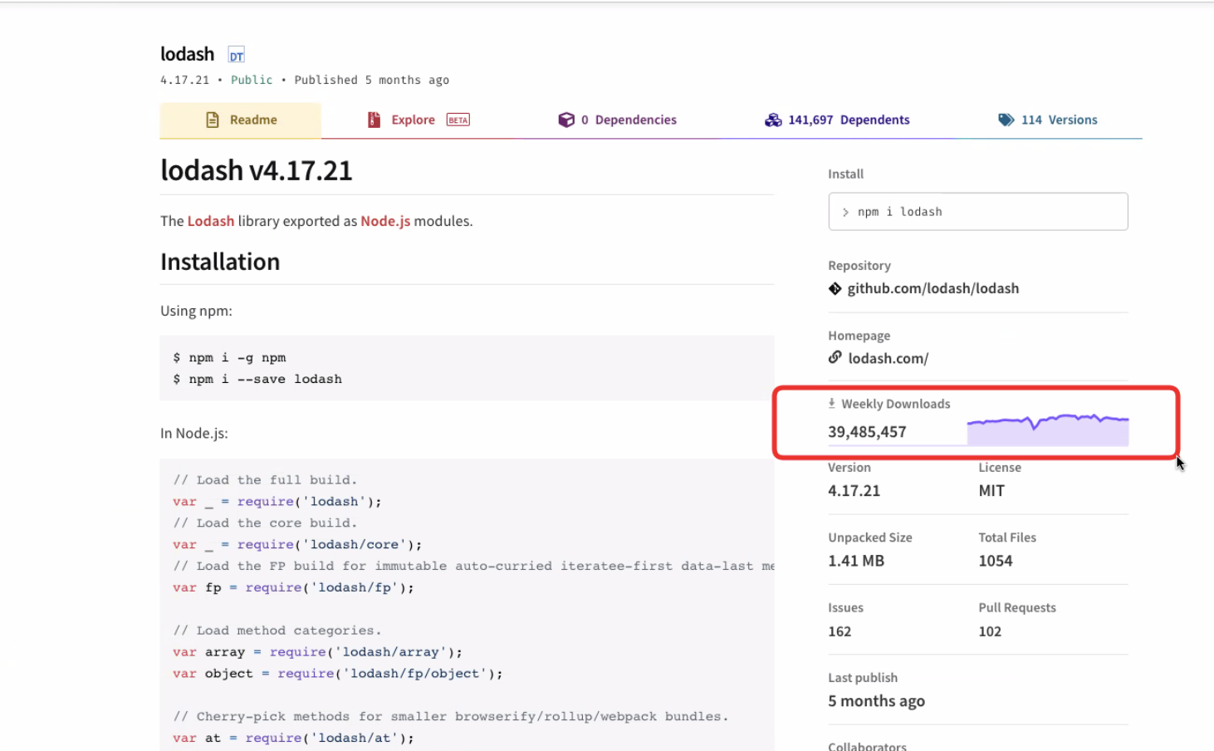
Task: Follow the Node.js link in description
Action: pyautogui.click(x=385, y=221)
